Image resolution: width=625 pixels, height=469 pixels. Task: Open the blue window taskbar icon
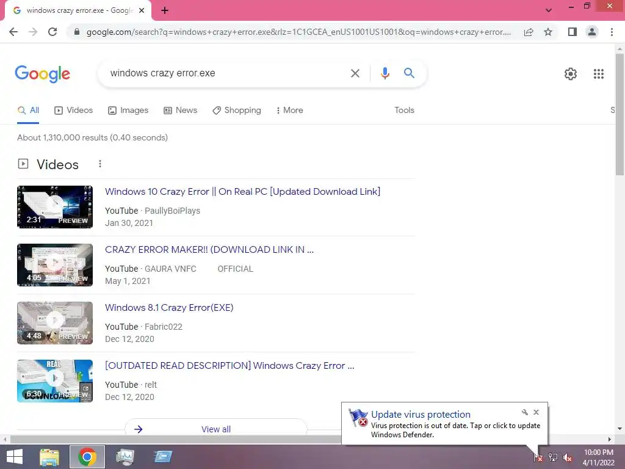(x=163, y=457)
